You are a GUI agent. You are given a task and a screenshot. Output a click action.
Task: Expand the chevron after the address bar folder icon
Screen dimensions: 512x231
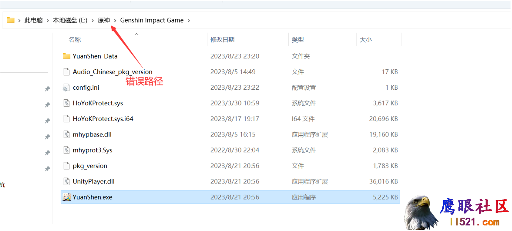coord(19,20)
